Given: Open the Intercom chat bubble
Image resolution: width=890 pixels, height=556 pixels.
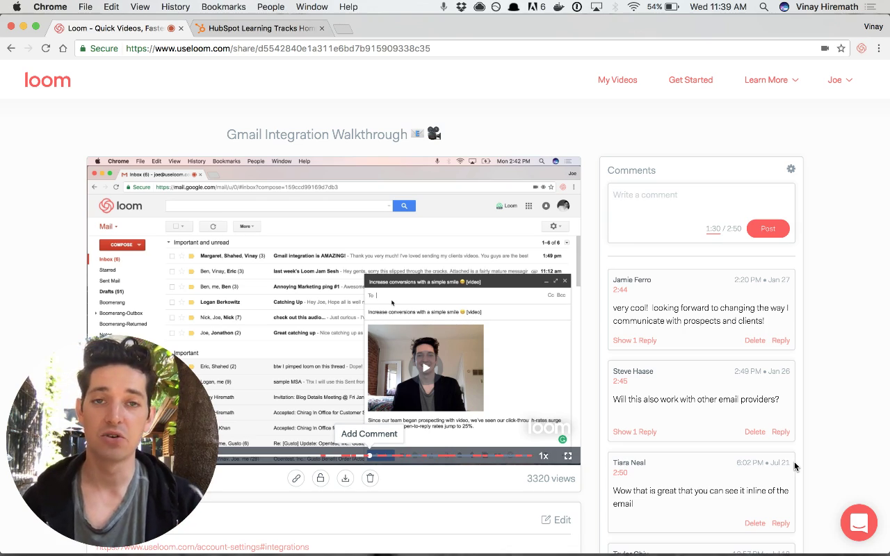Looking at the screenshot, I should click(x=859, y=523).
